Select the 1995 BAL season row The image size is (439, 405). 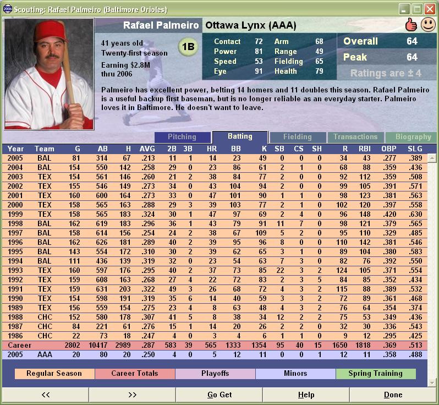coord(215,252)
